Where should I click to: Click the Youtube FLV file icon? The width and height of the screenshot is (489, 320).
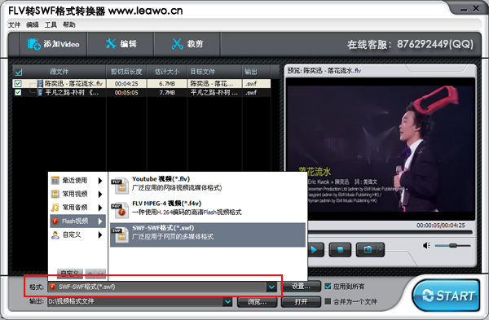click(120, 186)
